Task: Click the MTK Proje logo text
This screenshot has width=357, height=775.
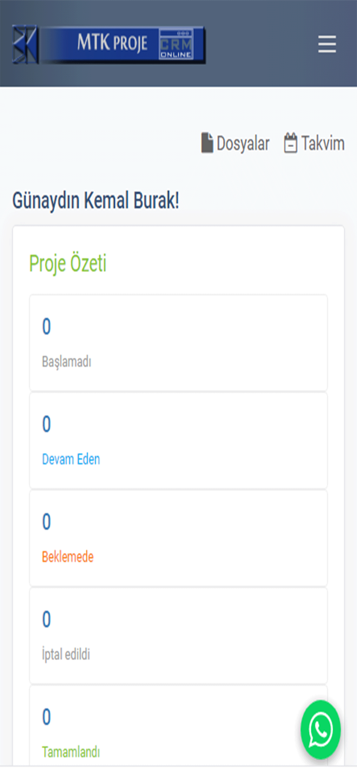Action: pos(112,43)
